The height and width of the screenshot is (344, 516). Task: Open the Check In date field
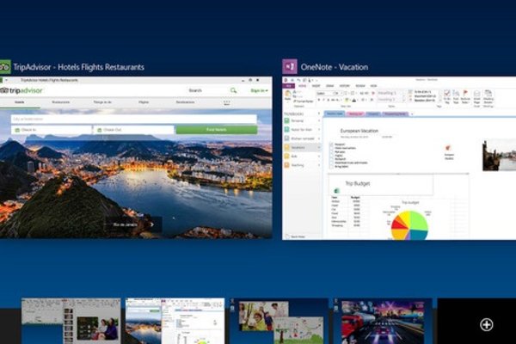[52, 130]
